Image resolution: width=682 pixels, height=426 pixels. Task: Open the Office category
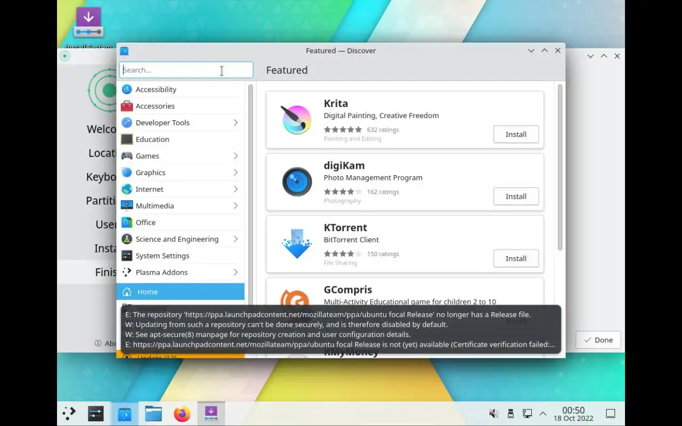pyautogui.click(x=181, y=223)
